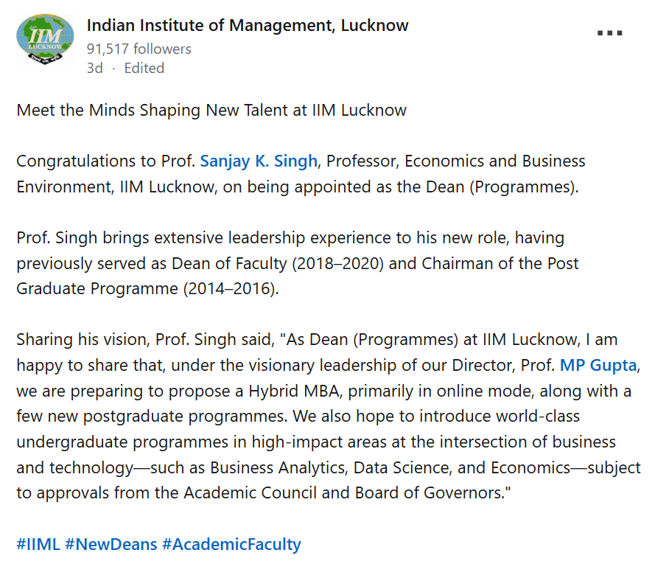This screenshot has width=655, height=564.
Task: Click the paragraph on Prof. Singh's leadership experience
Action: [x=295, y=262]
